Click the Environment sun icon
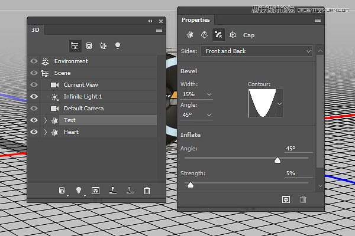Image resolution: width=355 pixels, height=236 pixels. click(46, 61)
